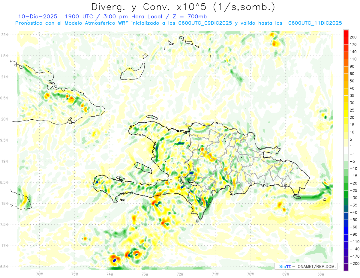Click the '7.5N' latitude label

pyautogui.click(x=4, y=225)
